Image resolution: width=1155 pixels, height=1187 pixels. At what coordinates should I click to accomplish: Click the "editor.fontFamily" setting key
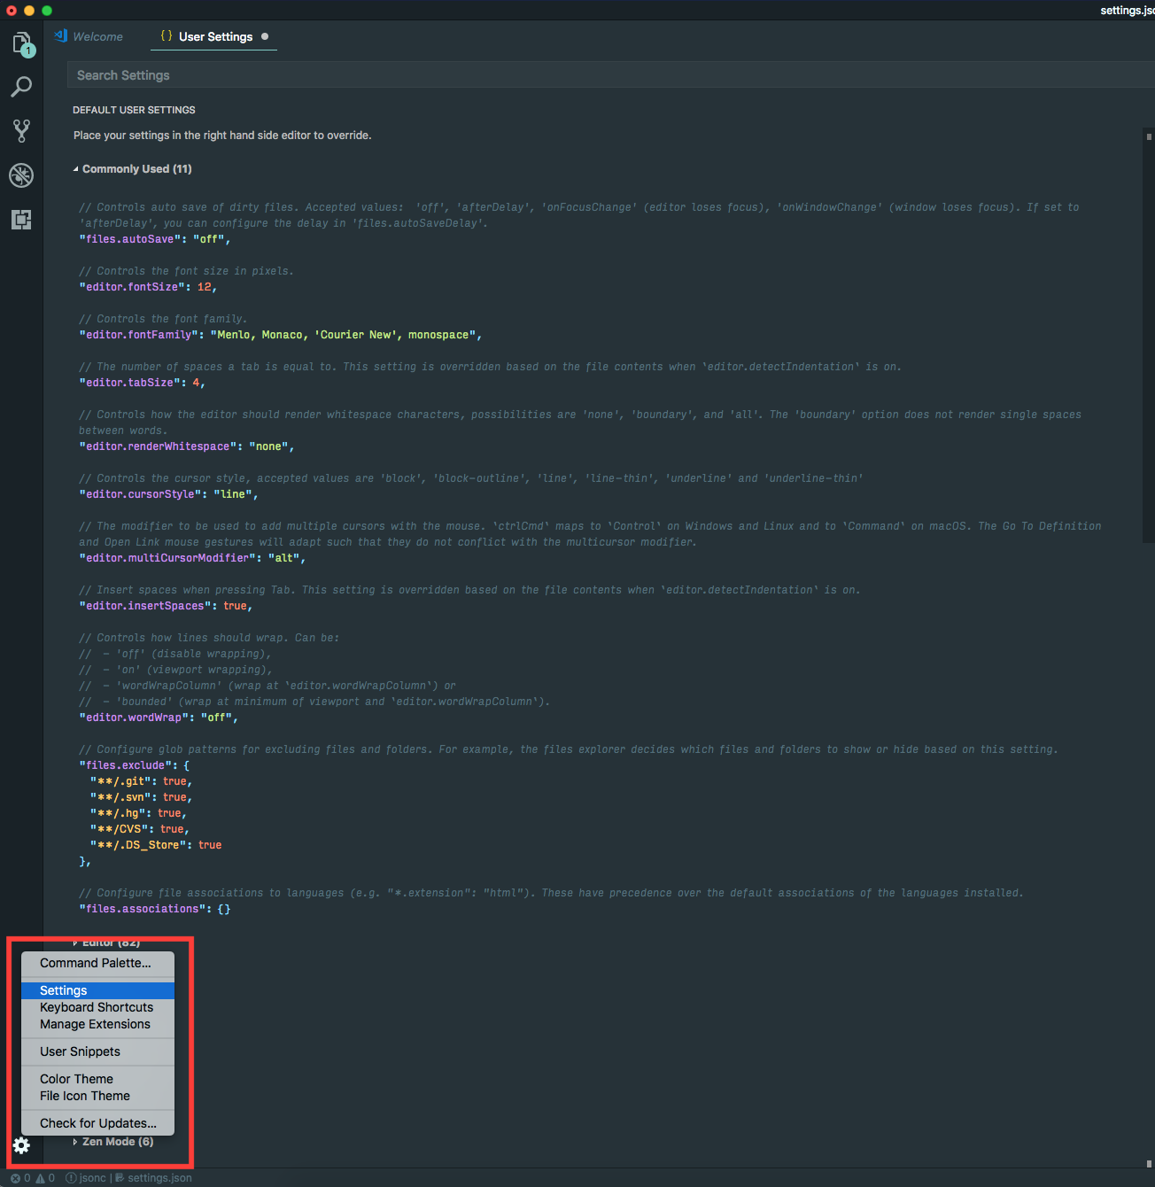click(x=139, y=335)
